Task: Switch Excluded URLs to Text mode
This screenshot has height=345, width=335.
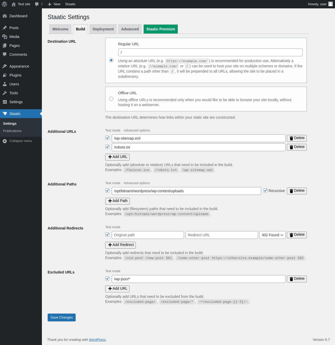Action: 113,271
